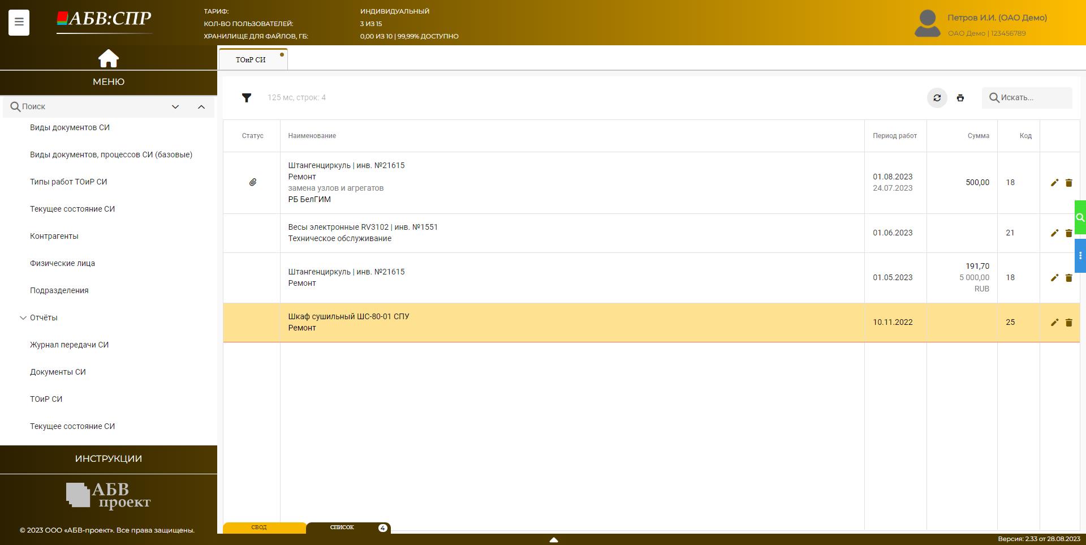Viewport: 1086px width, 545px height.
Task: Open Контрагенты from the sidebar
Action: 54,236
